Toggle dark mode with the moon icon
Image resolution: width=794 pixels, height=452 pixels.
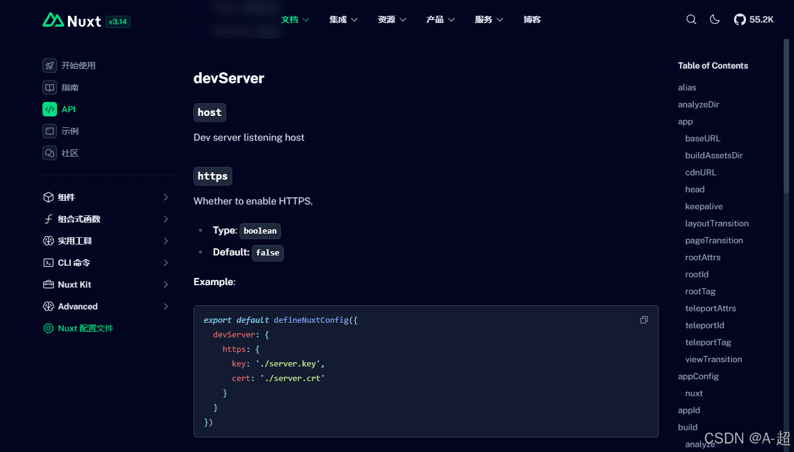pyautogui.click(x=715, y=19)
